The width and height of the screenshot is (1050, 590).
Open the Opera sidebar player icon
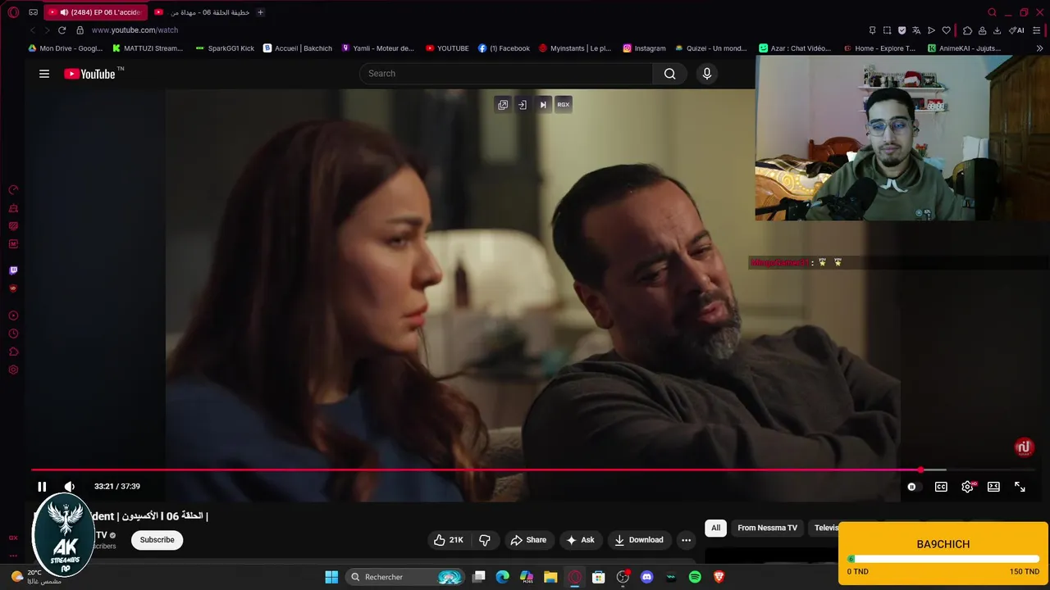point(13,315)
